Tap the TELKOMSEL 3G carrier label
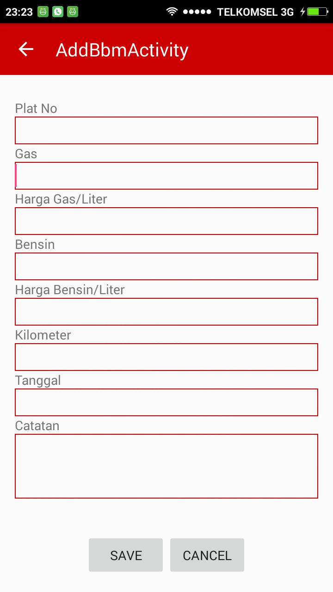The image size is (333, 592). pos(255,12)
